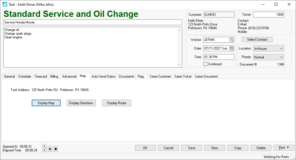Screen dimensions: 296x160
Task: Save the task with Save button
Action: [x=191, y=148]
